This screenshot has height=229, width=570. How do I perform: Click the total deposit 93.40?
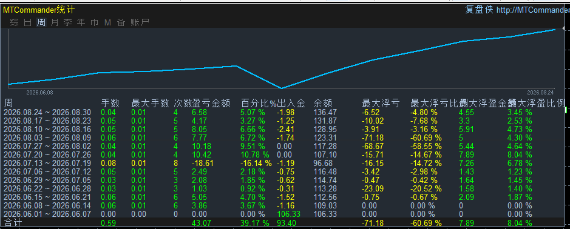click(287, 223)
